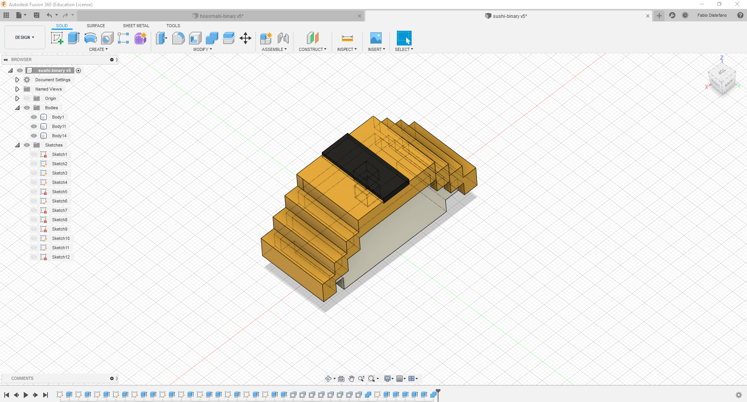Click the Job Status clock icon
This screenshot has height=402, width=747.
685,16
